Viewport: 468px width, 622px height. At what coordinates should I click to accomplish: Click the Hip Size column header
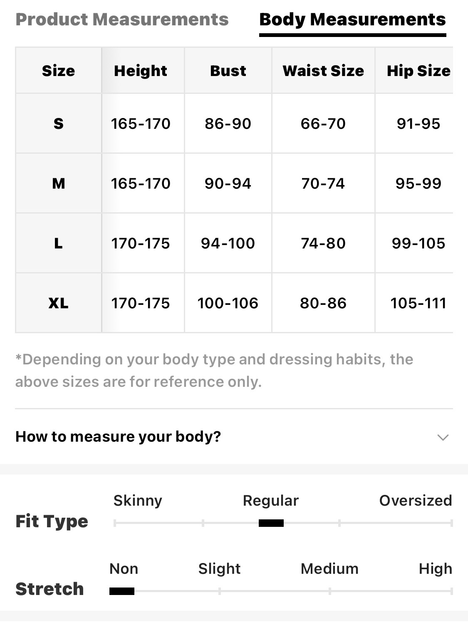(418, 71)
